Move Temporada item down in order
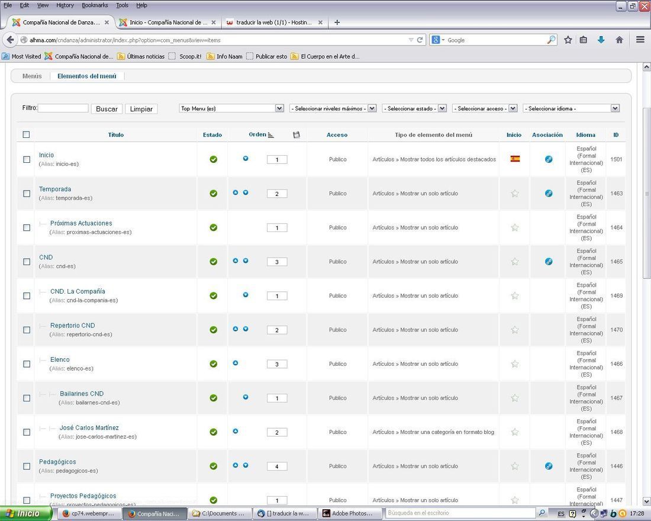 pyautogui.click(x=246, y=192)
